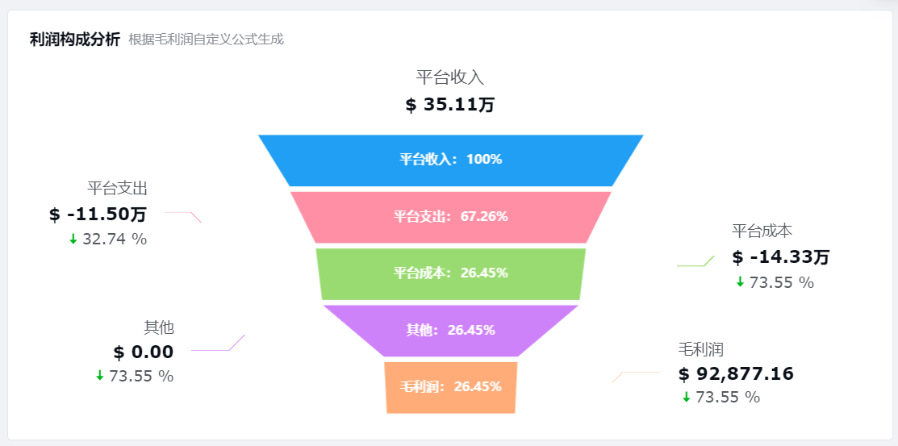Screen dimensions: 898x446
Task: Click the subtitle 根据毛利润自定义公式生成
Action: pyautogui.click(x=207, y=40)
